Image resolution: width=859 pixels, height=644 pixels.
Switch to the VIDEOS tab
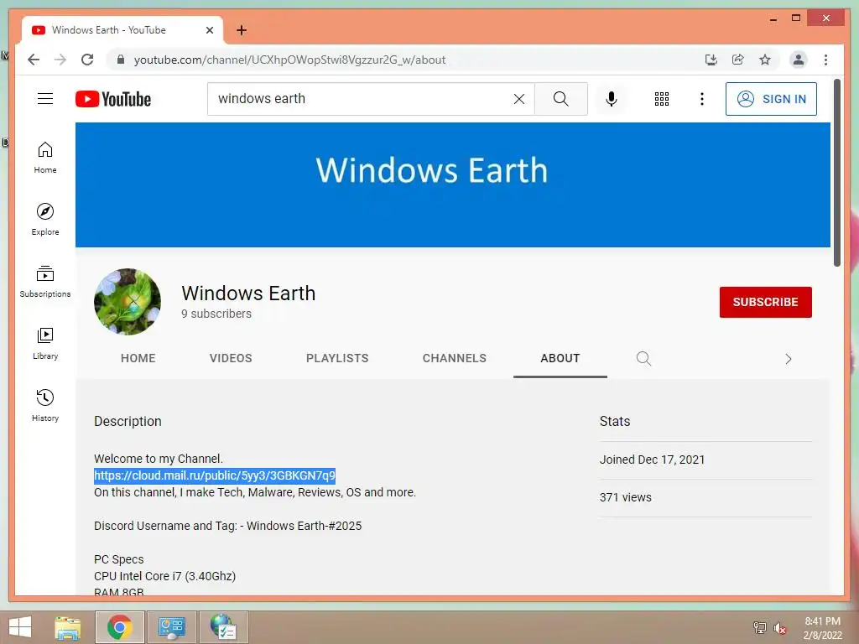(231, 358)
